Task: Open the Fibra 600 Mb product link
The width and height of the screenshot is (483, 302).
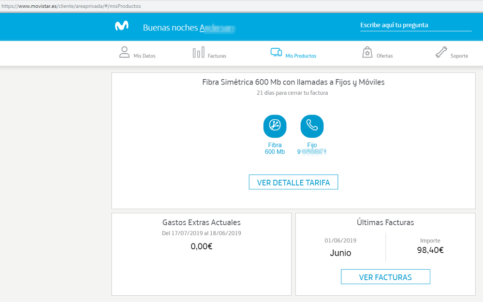Action: coord(275,148)
